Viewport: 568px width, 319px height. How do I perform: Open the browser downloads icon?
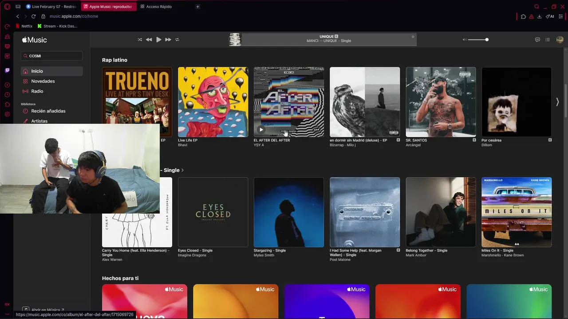pos(539,16)
